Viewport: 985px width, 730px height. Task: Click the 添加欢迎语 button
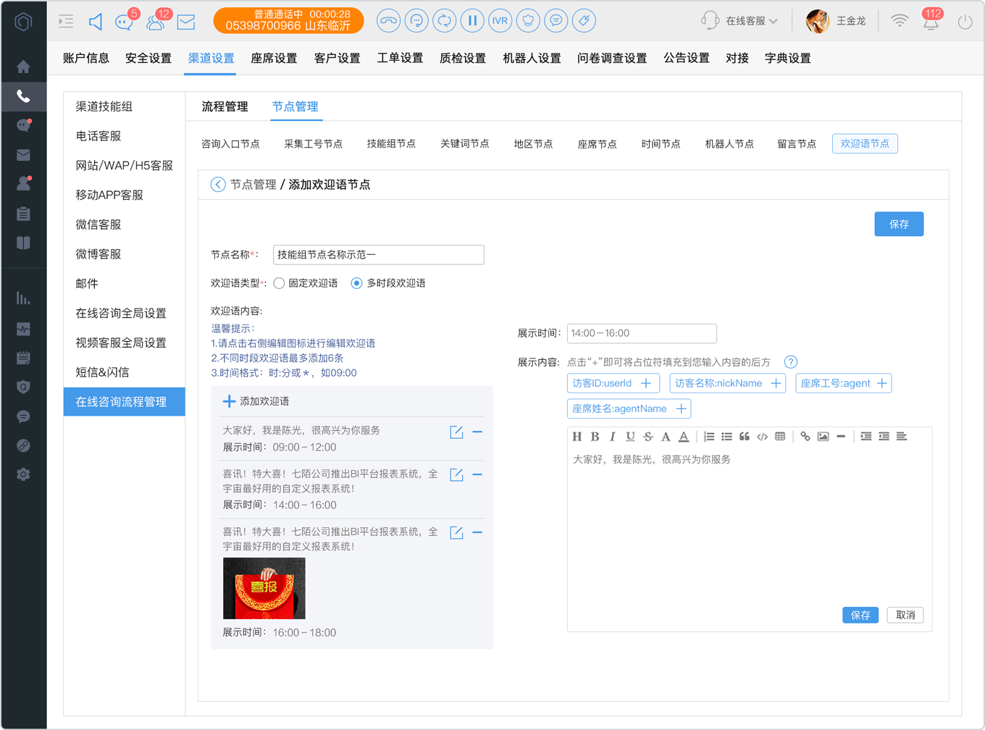tap(256, 401)
